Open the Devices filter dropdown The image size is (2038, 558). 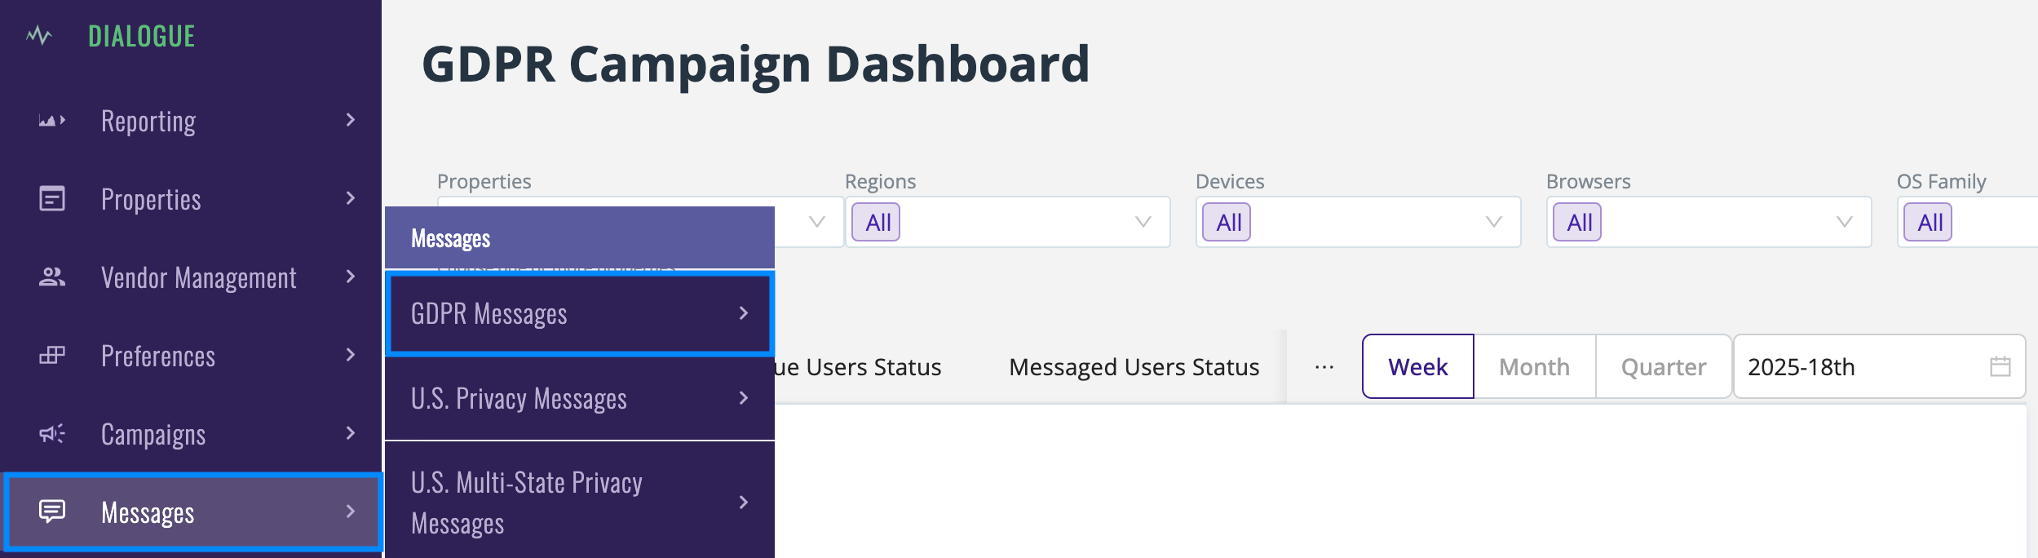point(1358,222)
